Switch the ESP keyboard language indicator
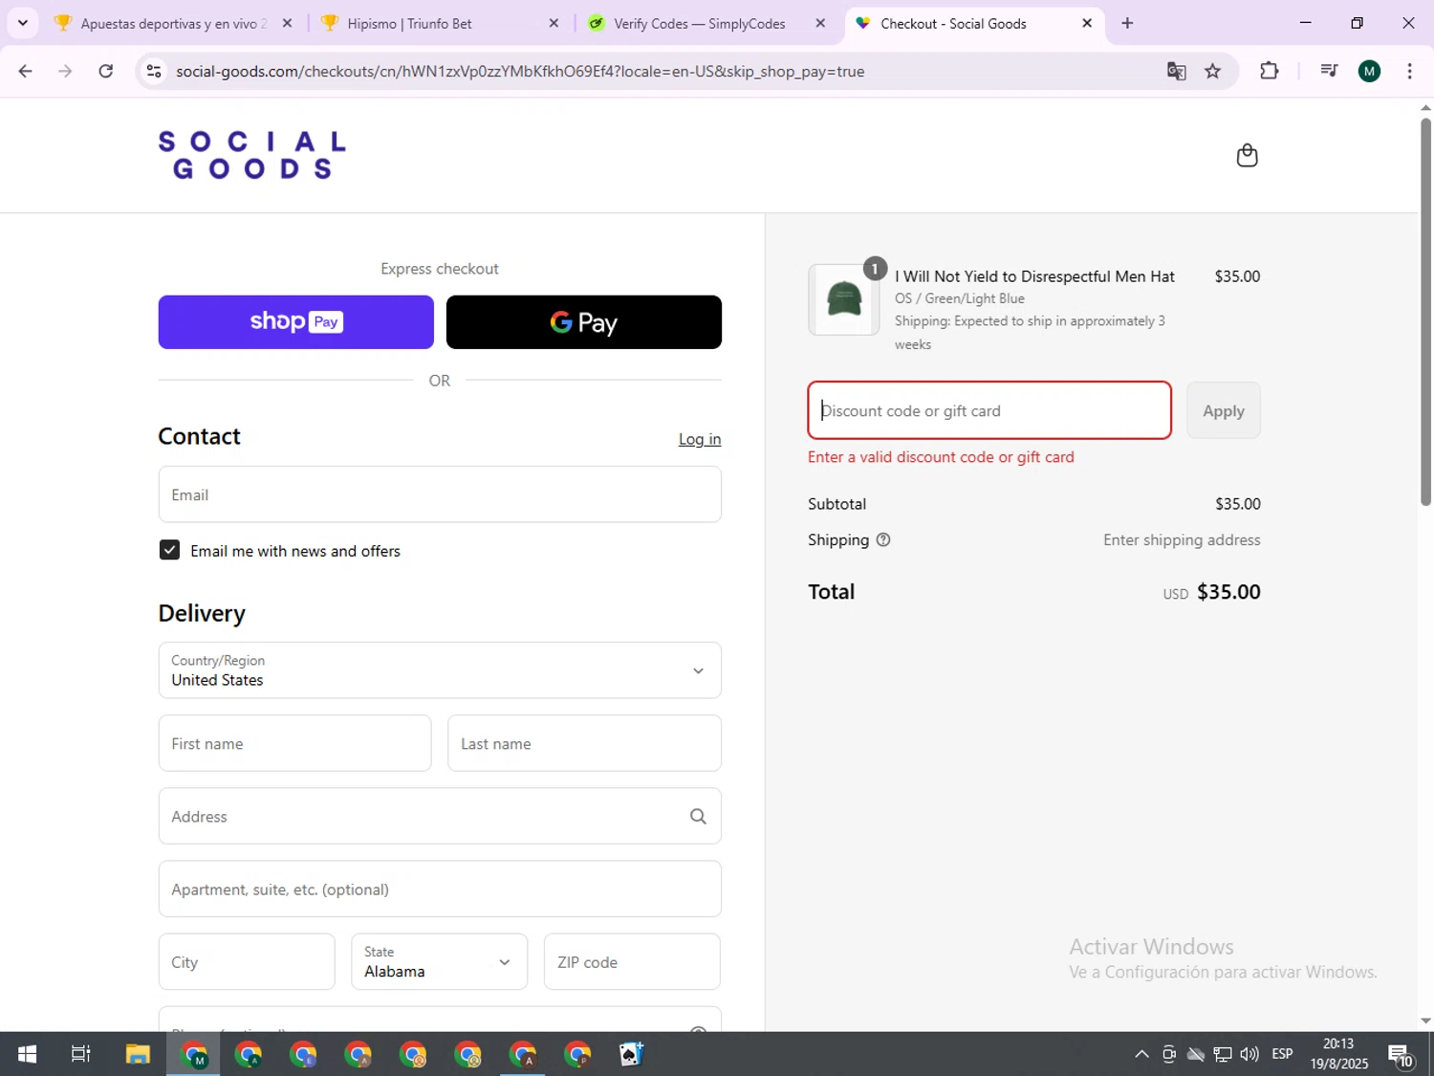The image size is (1434, 1076). pyautogui.click(x=1282, y=1054)
